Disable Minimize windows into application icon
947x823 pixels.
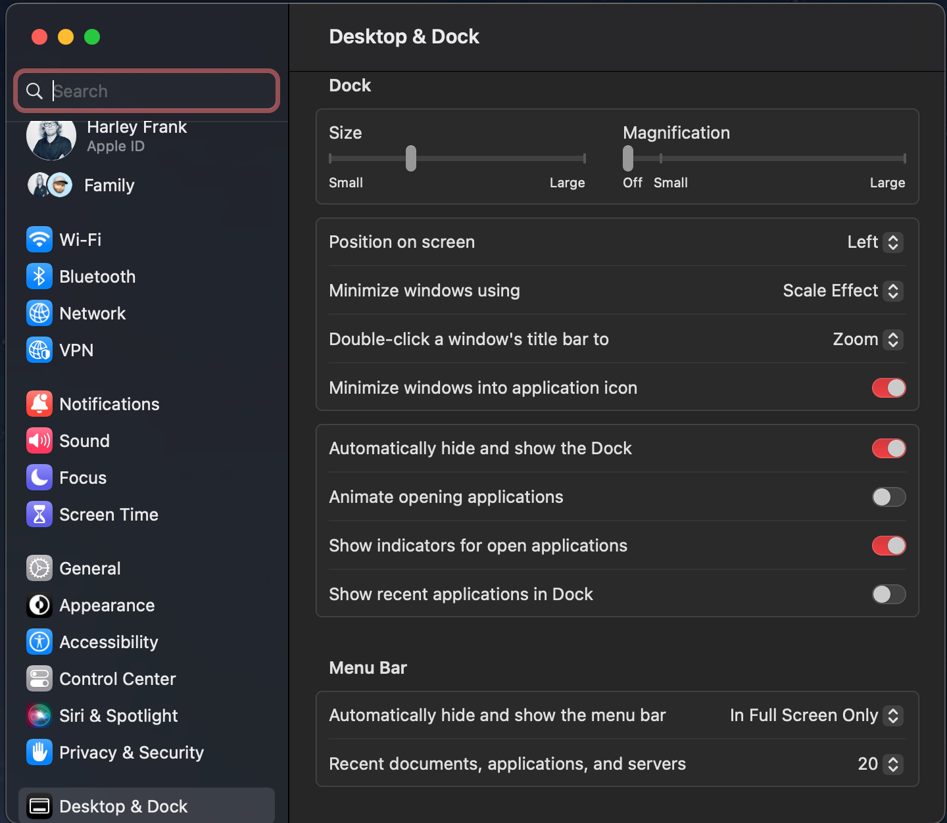888,388
